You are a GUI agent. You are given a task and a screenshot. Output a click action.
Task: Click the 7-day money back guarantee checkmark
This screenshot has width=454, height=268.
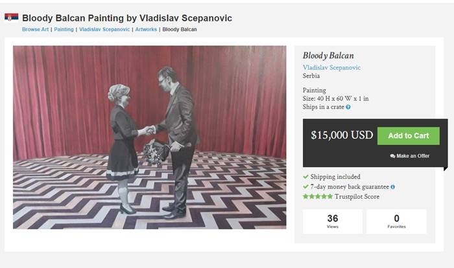point(305,187)
